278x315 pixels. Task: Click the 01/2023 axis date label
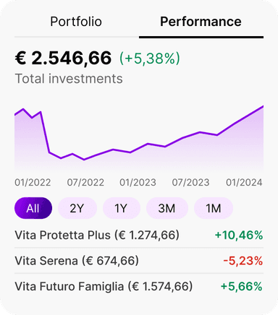(138, 183)
